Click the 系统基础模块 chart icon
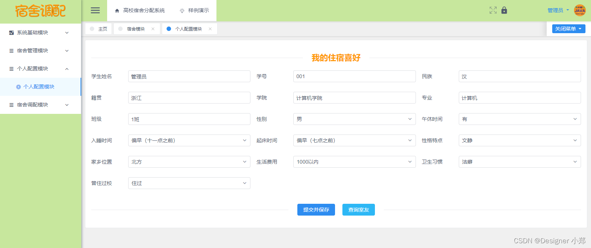This screenshot has width=591, height=248. pos(11,33)
